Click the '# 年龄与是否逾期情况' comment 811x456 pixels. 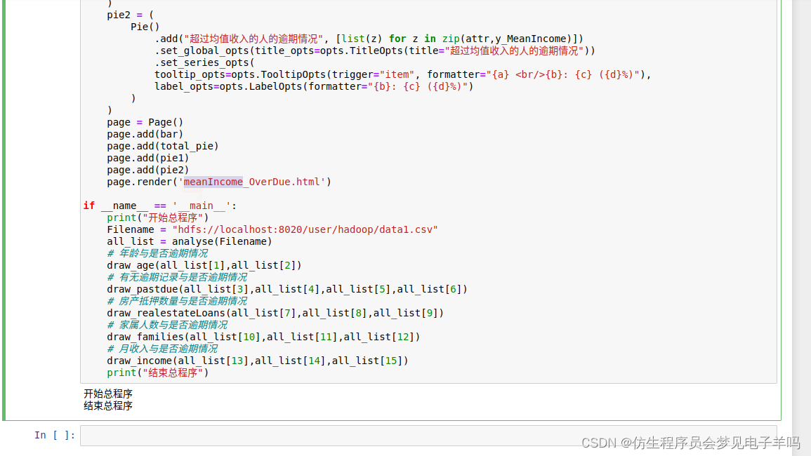click(x=157, y=253)
